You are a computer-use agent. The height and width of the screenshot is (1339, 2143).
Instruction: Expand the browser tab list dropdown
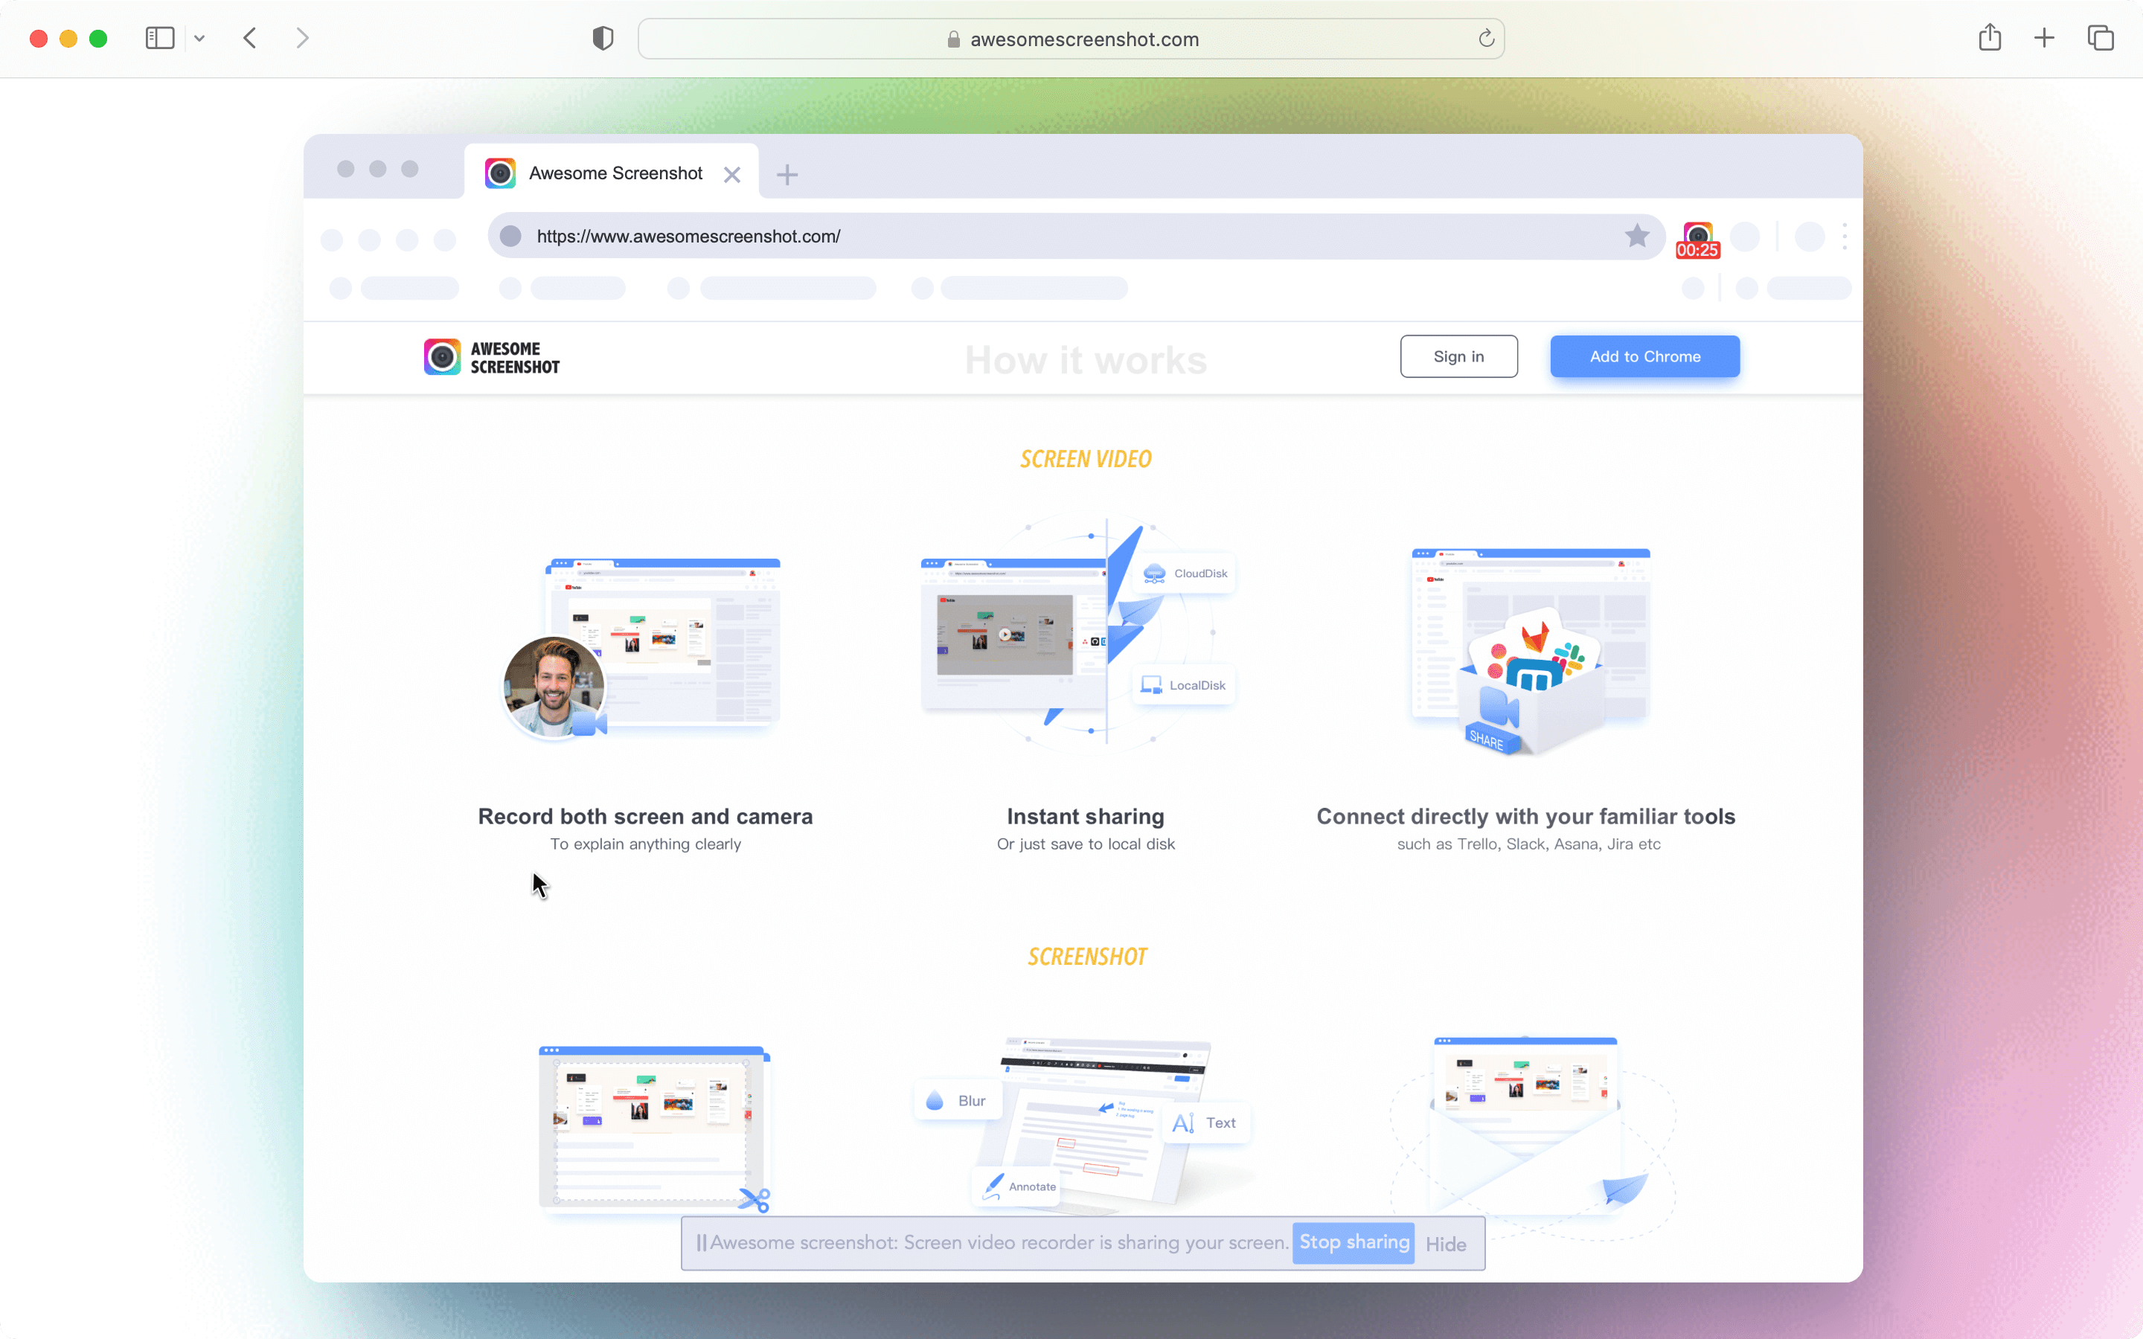(199, 39)
